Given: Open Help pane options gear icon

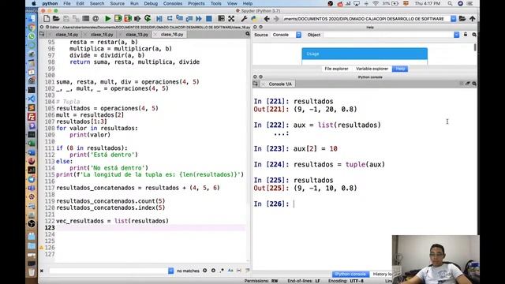Looking at the screenshot, I should (x=474, y=35).
